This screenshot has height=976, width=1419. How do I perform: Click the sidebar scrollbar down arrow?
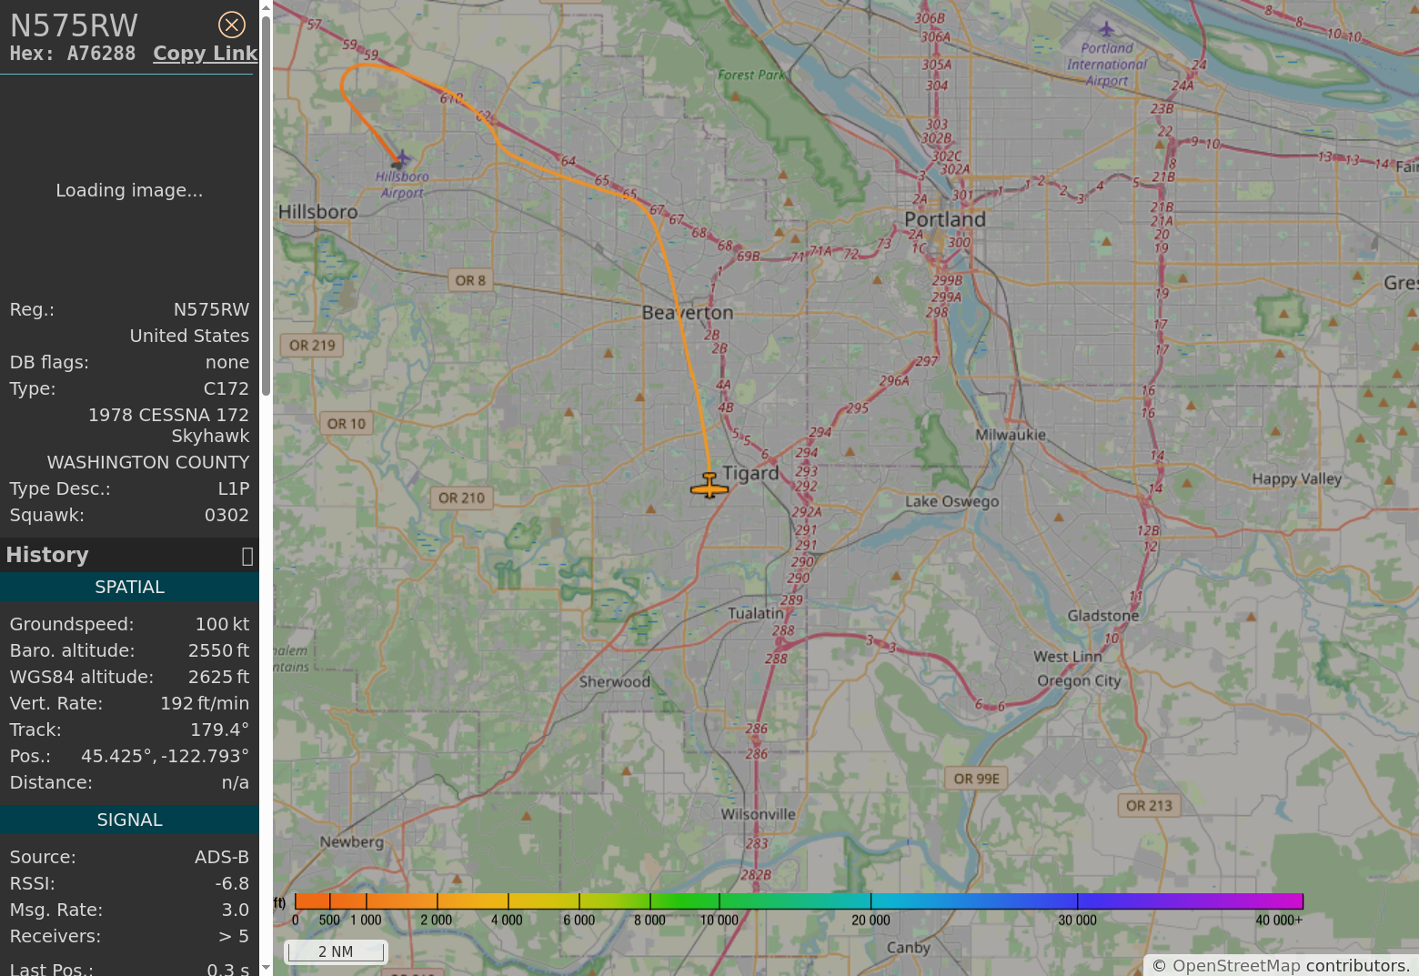[266, 968]
